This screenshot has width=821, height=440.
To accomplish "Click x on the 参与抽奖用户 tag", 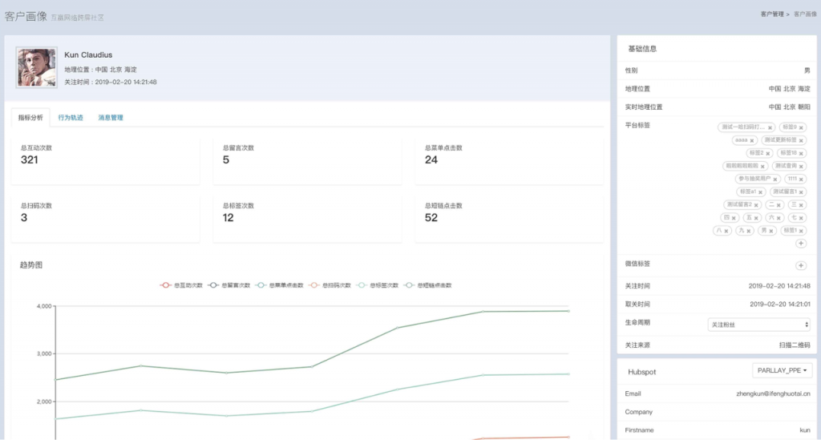I will coord(775,179).
